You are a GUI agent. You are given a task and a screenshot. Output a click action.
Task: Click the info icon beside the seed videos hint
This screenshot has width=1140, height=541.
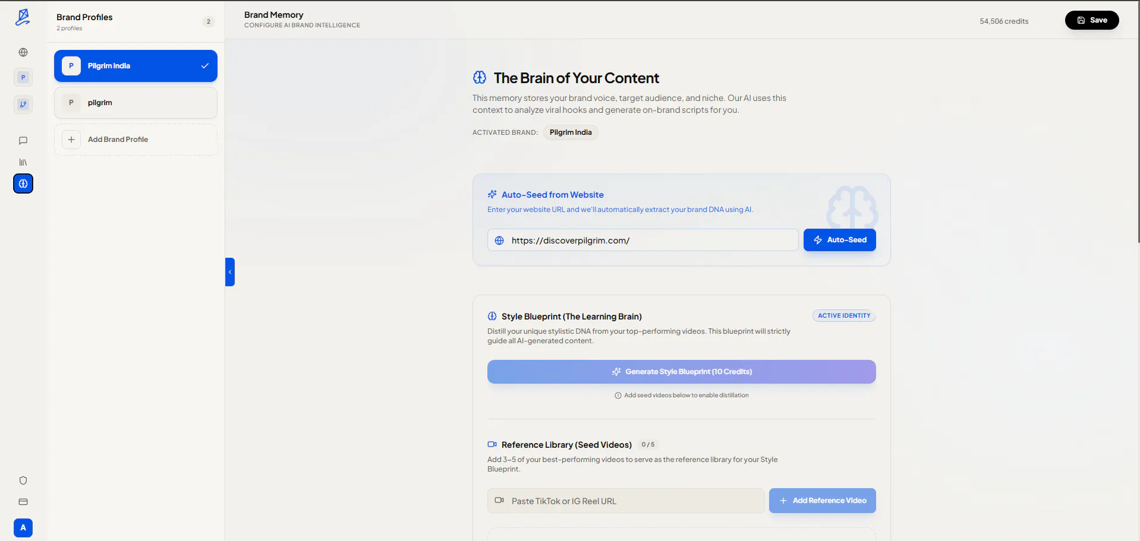(618, 396)
